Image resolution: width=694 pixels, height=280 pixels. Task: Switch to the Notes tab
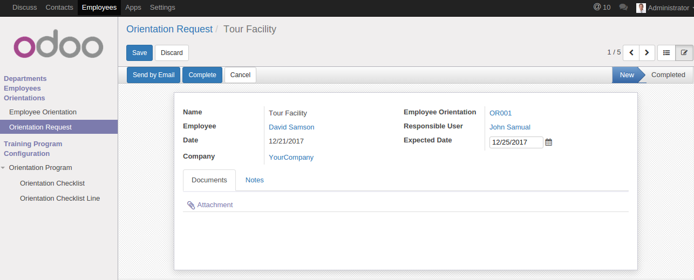click(x=254, y=180)
